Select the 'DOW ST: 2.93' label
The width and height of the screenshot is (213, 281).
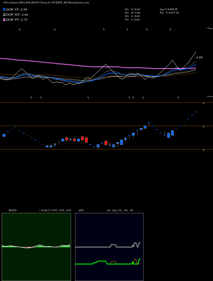pos(17,9)
